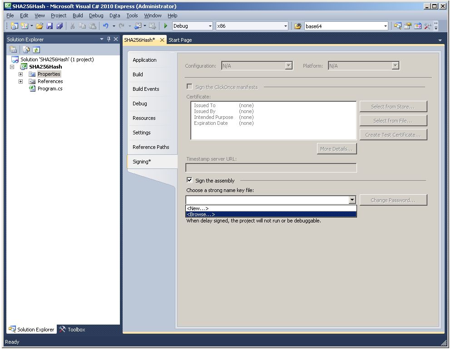Click the Add New Item toolbar icon
This screenshot has height=350, width=451.
point(25,26)
